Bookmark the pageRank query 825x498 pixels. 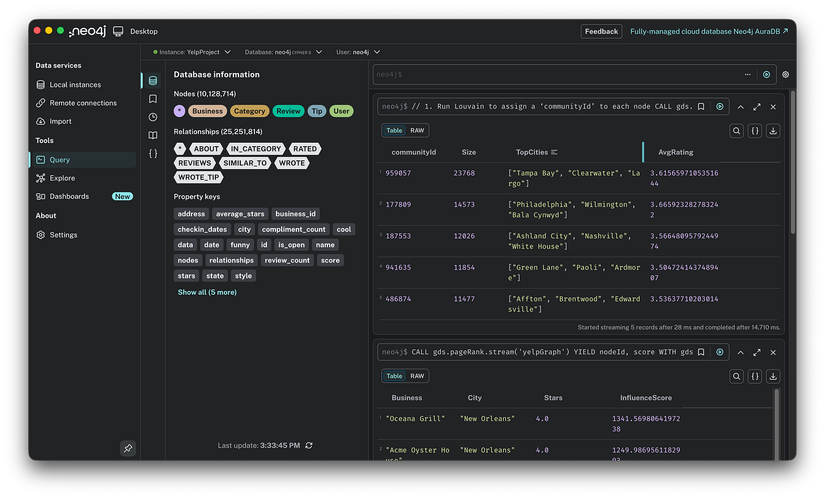point(701,352)
